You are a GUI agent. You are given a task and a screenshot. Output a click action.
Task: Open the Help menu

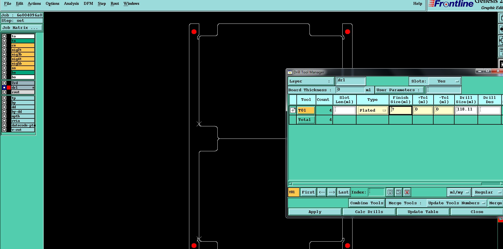pos(417,4)
